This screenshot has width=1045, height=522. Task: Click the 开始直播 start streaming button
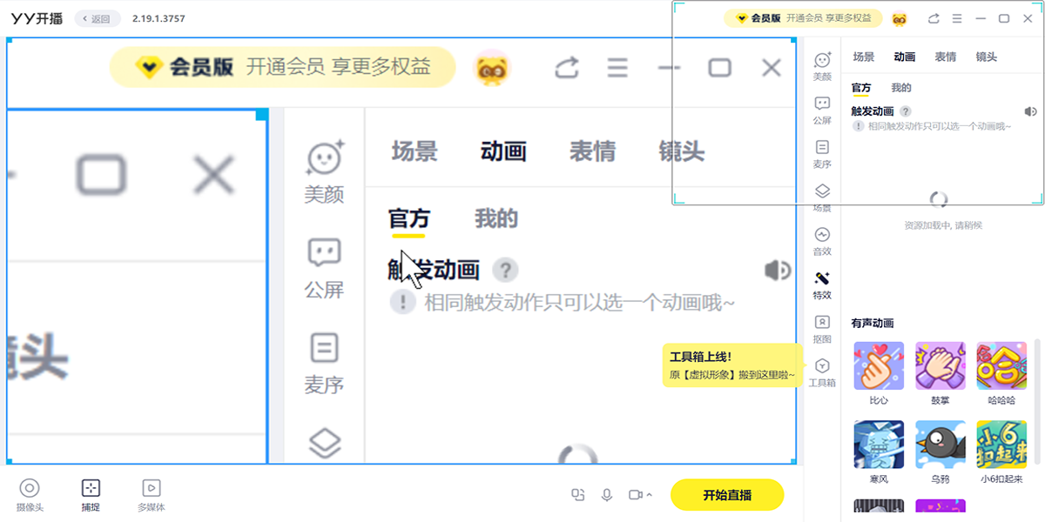tap(725, 494)
